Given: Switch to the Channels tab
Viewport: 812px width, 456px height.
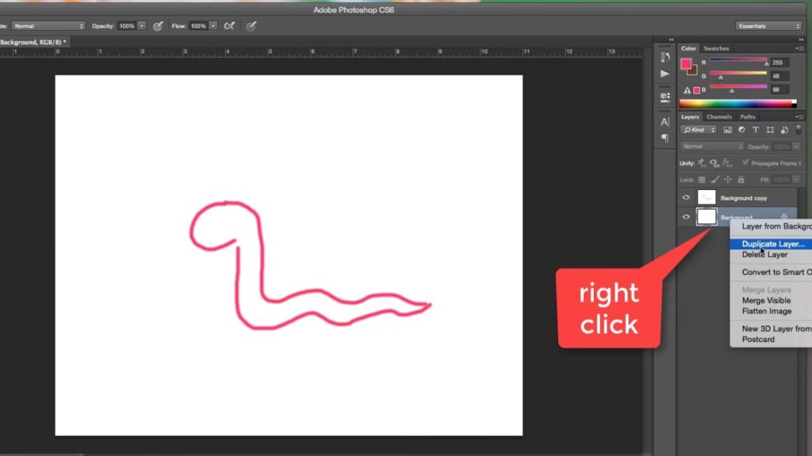Looking at the screenshot, I should (x=719, y=117).
